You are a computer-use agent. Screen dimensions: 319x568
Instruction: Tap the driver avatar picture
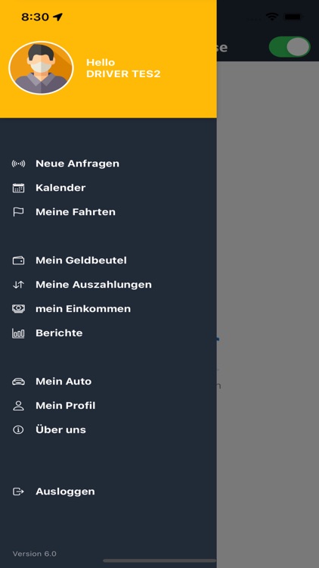pyautogui.click(x=41, y=68)
